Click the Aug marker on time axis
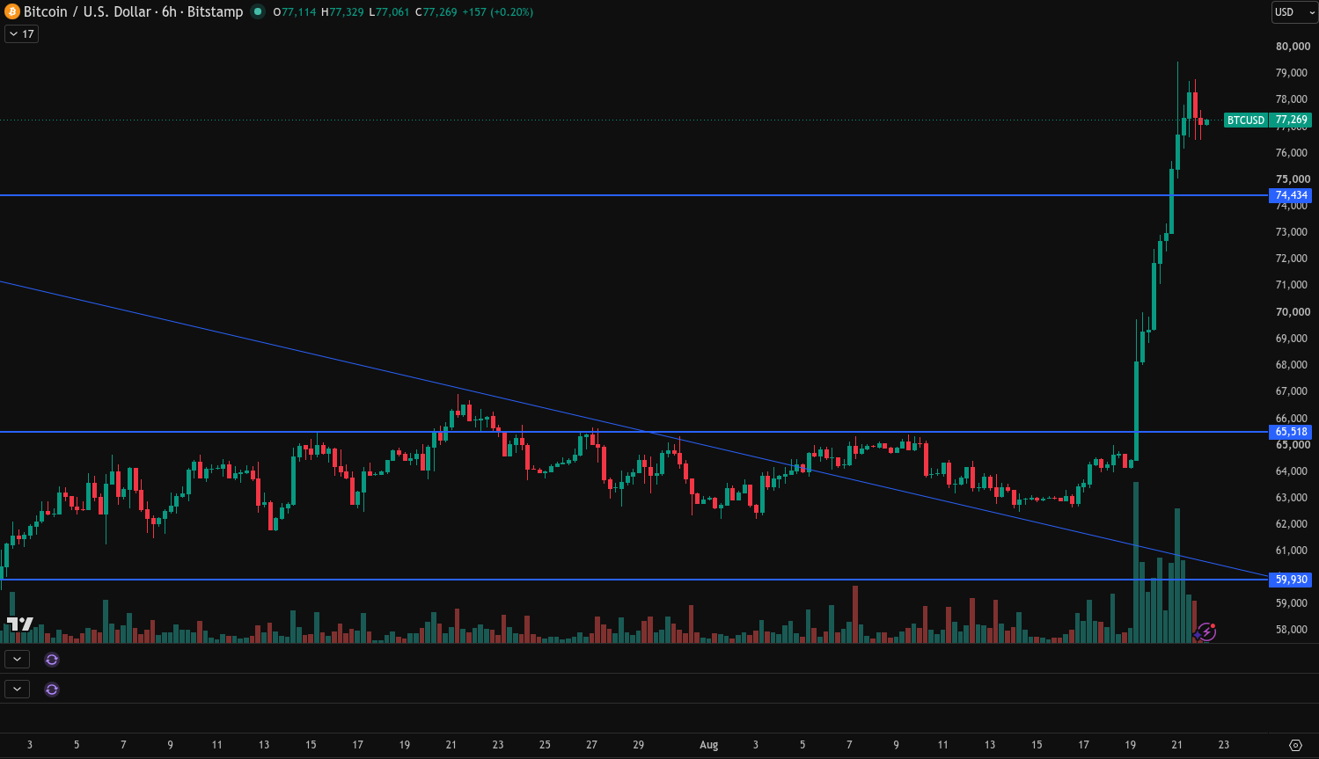Viewport: 1319px width, 759px height. tap(709, 745)
